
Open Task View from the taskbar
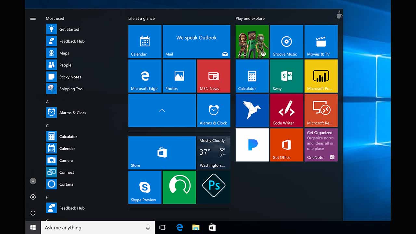coord(163,227)
